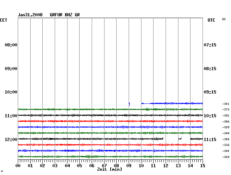This screenshot has width=231, height=175.
Task: Click the station label GRFUR BHZ GR
Action: [x=65, y=15]
